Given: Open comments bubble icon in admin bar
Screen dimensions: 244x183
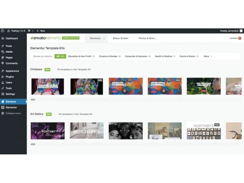Looking at the screenshot, I should pos(29,31).
